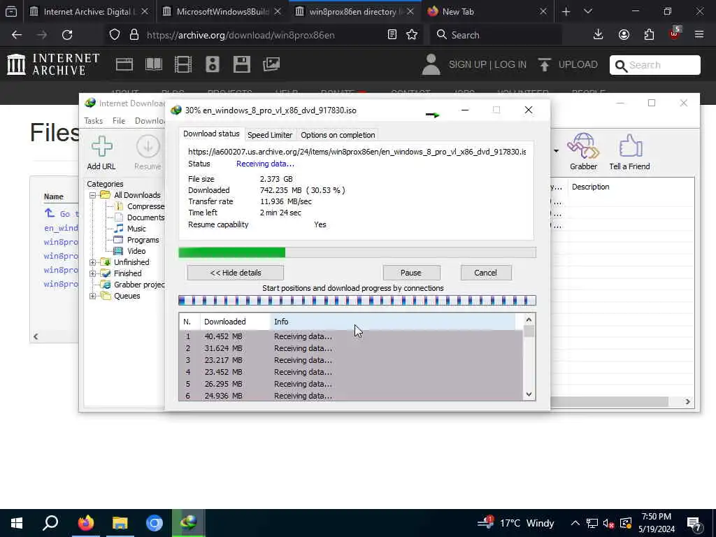The height and width of the screenshot is (537, 716).
Task: Click the Archive user avatar icon
Action: (x=431, y=64)
